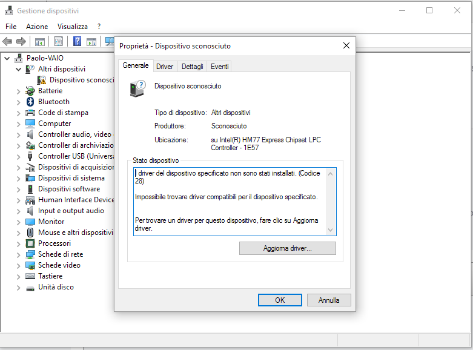Toggle the show/hide console tree icon

point(40,42)
